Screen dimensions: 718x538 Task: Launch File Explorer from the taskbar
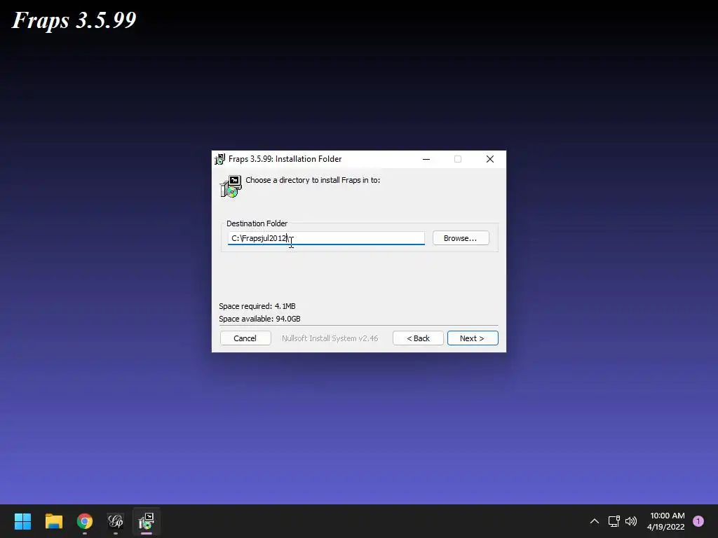point(53,521)
